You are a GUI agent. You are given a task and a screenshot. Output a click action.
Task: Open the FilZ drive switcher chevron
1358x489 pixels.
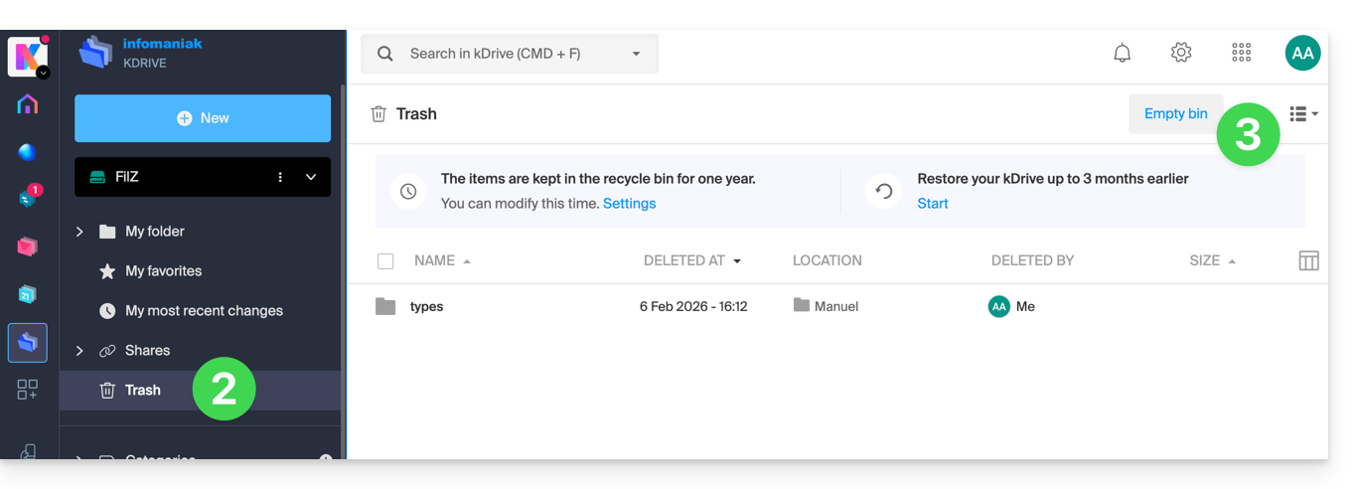[x=311, y=177]
